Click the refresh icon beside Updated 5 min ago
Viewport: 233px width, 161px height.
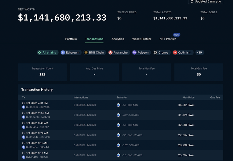tap(192, 1)
